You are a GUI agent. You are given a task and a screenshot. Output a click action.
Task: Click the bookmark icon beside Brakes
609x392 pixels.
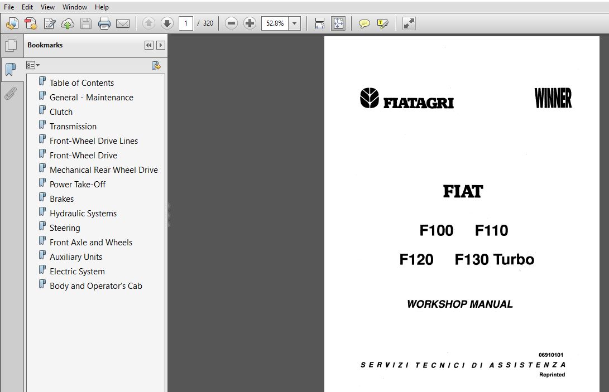click(42, 197)
